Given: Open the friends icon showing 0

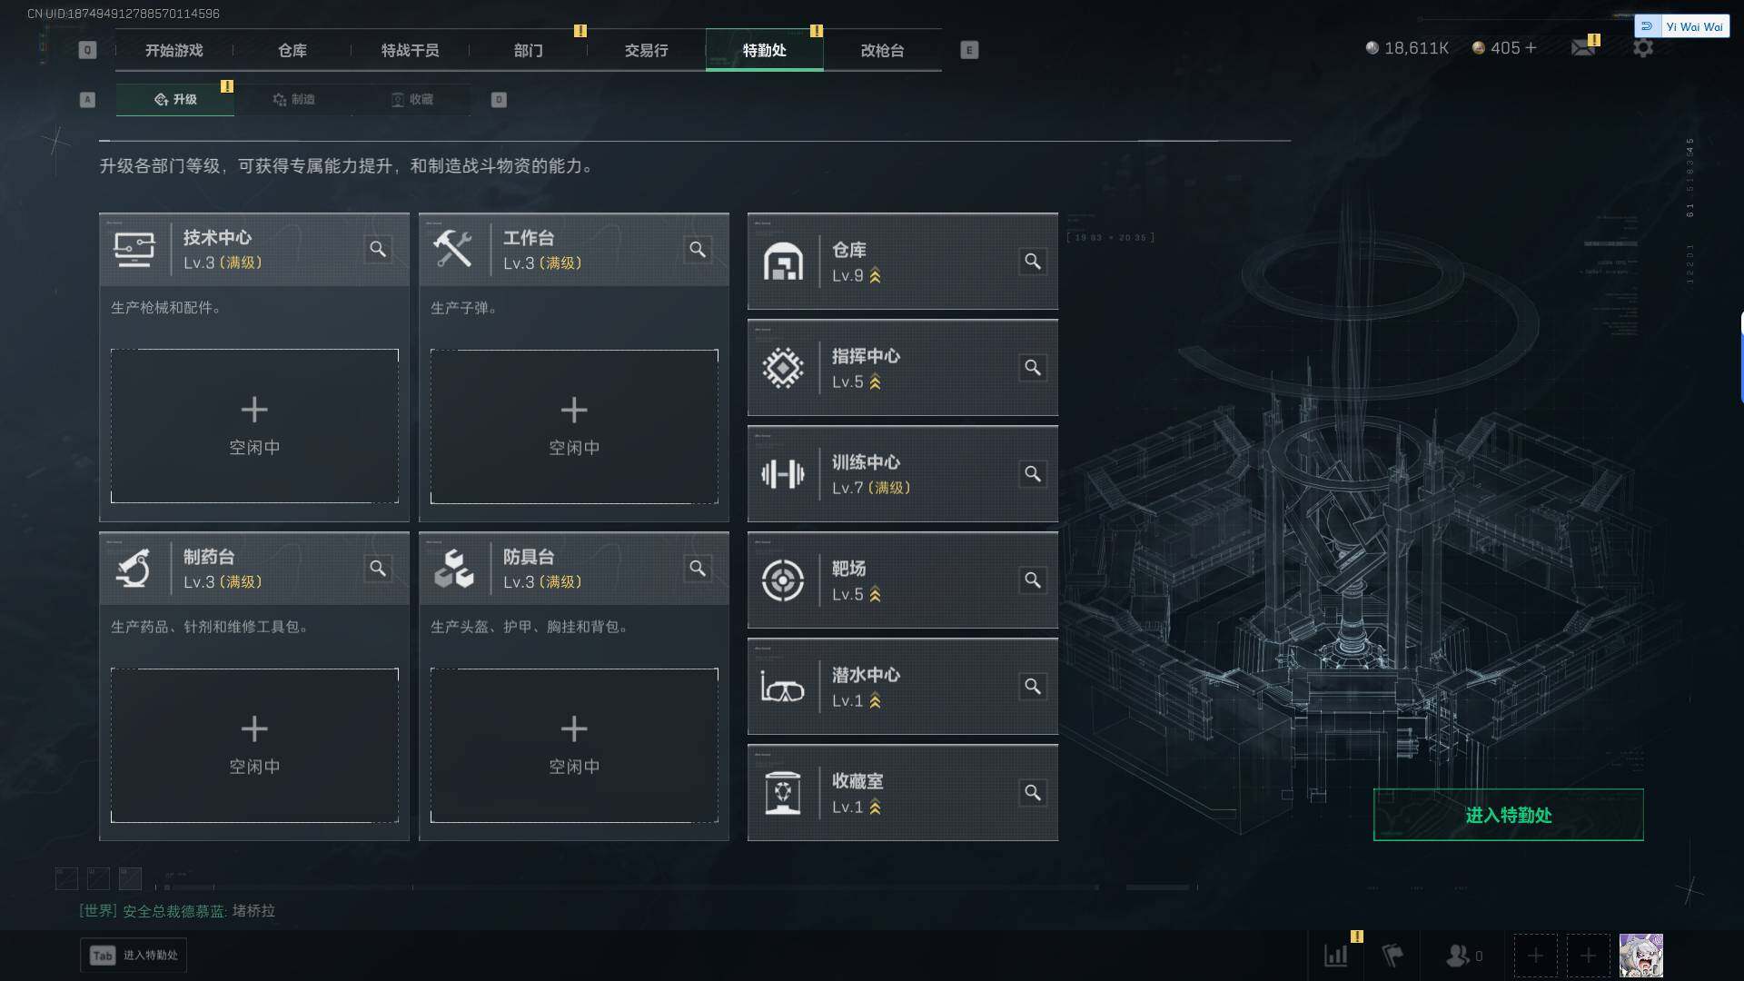Looking at the screenshot, I should (x=1463, y=956).
